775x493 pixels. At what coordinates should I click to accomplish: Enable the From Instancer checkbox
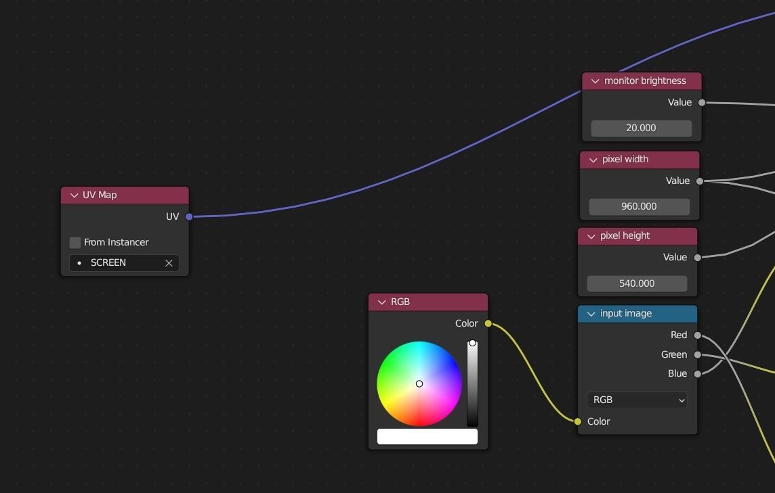75,242
